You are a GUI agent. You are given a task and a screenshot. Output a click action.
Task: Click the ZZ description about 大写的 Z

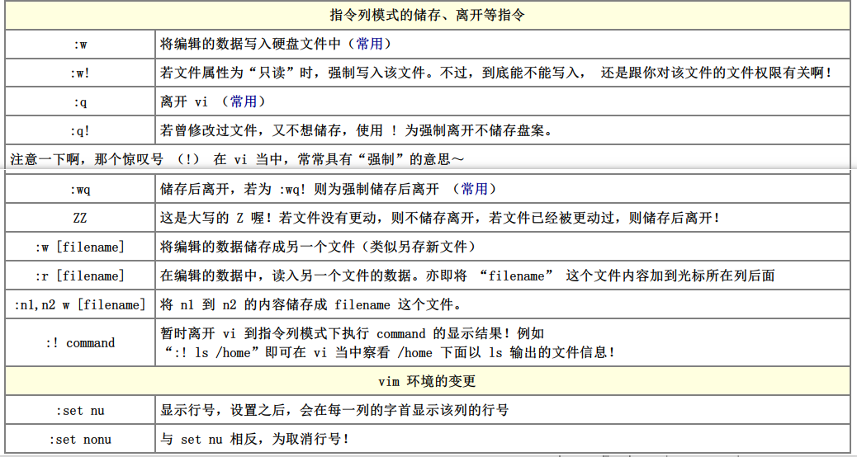tap(439, 218)
